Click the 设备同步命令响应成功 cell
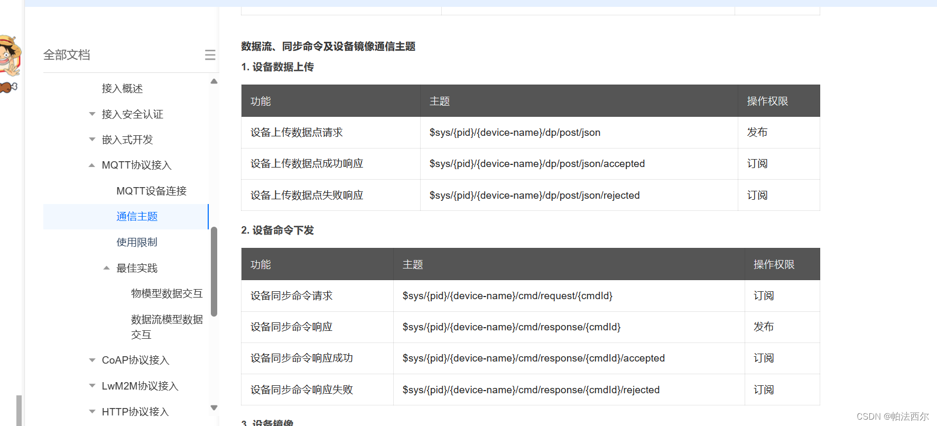 318,358
